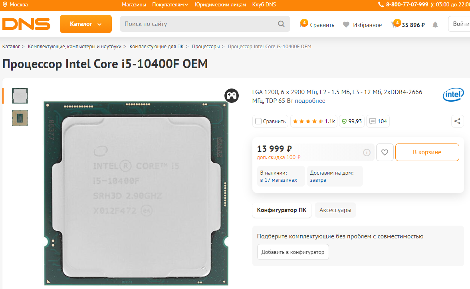Expand the Каталог dropdown
Image resolution: width=470 pixels, height=289 pixels.
[x=86, y=24]
